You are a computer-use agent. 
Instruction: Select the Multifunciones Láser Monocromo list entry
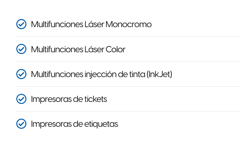point(91,25)
